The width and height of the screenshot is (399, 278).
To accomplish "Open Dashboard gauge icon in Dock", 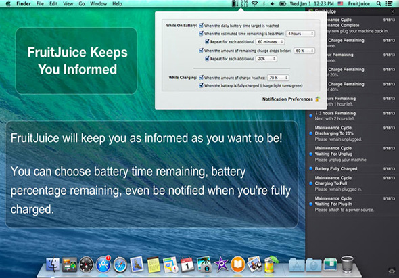I will pyautogui.click(x=87, y=264).
